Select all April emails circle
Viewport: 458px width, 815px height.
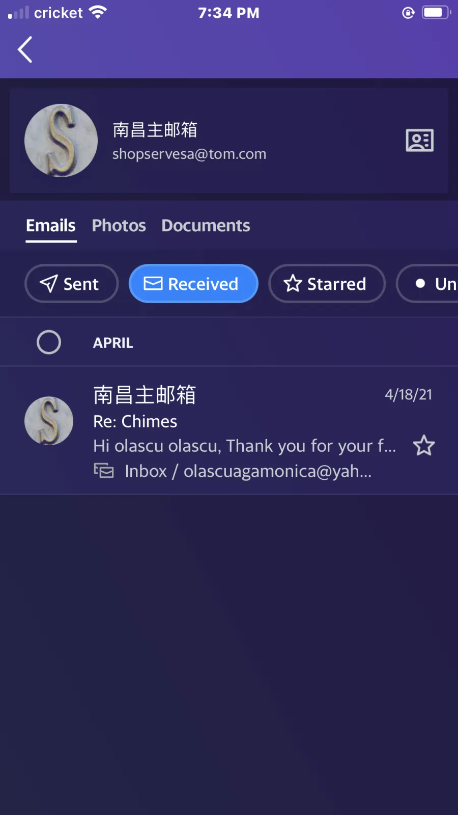click(49, 342)
